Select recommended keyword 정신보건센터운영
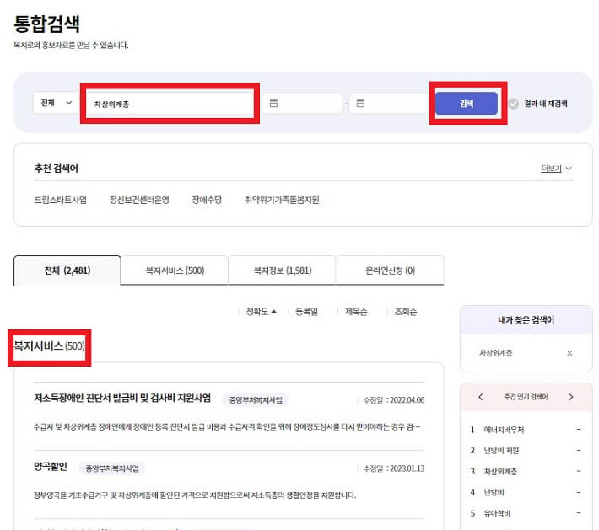This screenshot has width=599, height=530. 139,200
